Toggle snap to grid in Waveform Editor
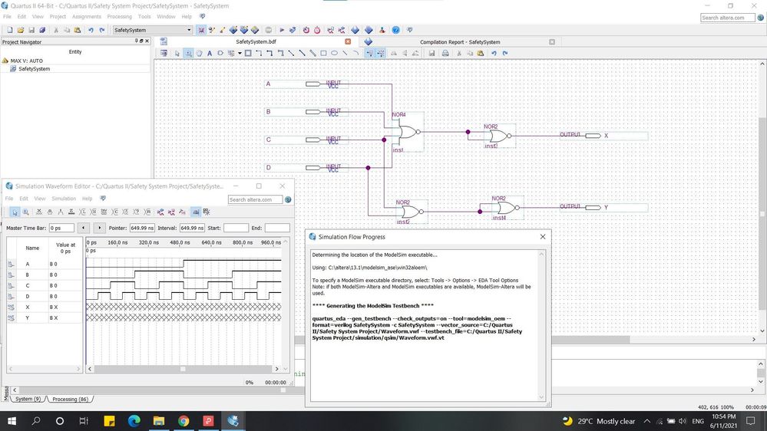This screenshot has width=767, height=431. [x=196, y=212]
